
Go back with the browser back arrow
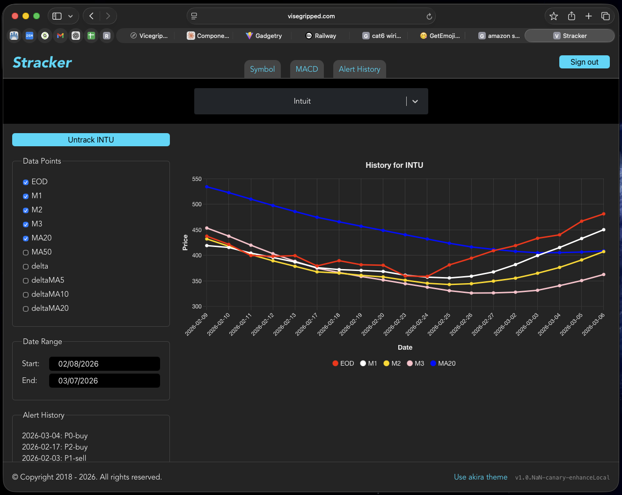pos(91,16)
